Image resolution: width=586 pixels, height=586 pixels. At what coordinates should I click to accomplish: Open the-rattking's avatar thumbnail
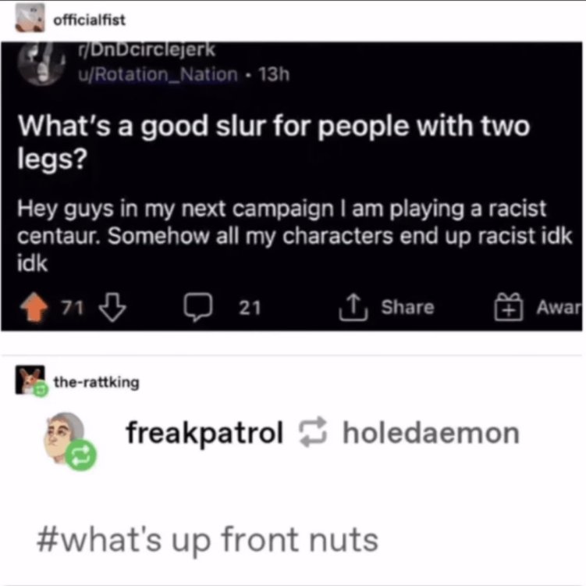30,380
